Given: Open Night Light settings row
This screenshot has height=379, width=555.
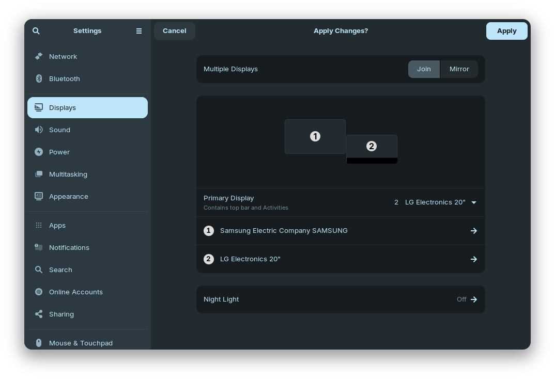Looking at the screenshot, I should pos(341,299).
